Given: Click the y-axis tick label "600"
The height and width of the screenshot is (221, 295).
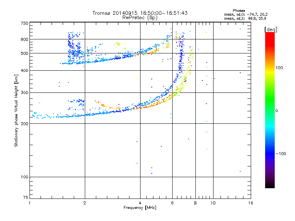Looking at the screenshot, I should pyautogui.click(x=24, y=39).
